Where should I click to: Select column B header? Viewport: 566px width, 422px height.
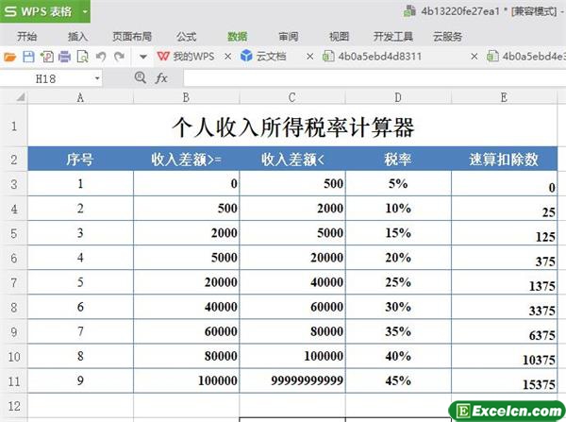[x=186, y=97]
